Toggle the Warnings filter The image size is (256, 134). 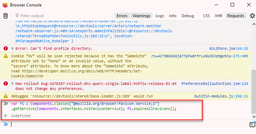141,16
